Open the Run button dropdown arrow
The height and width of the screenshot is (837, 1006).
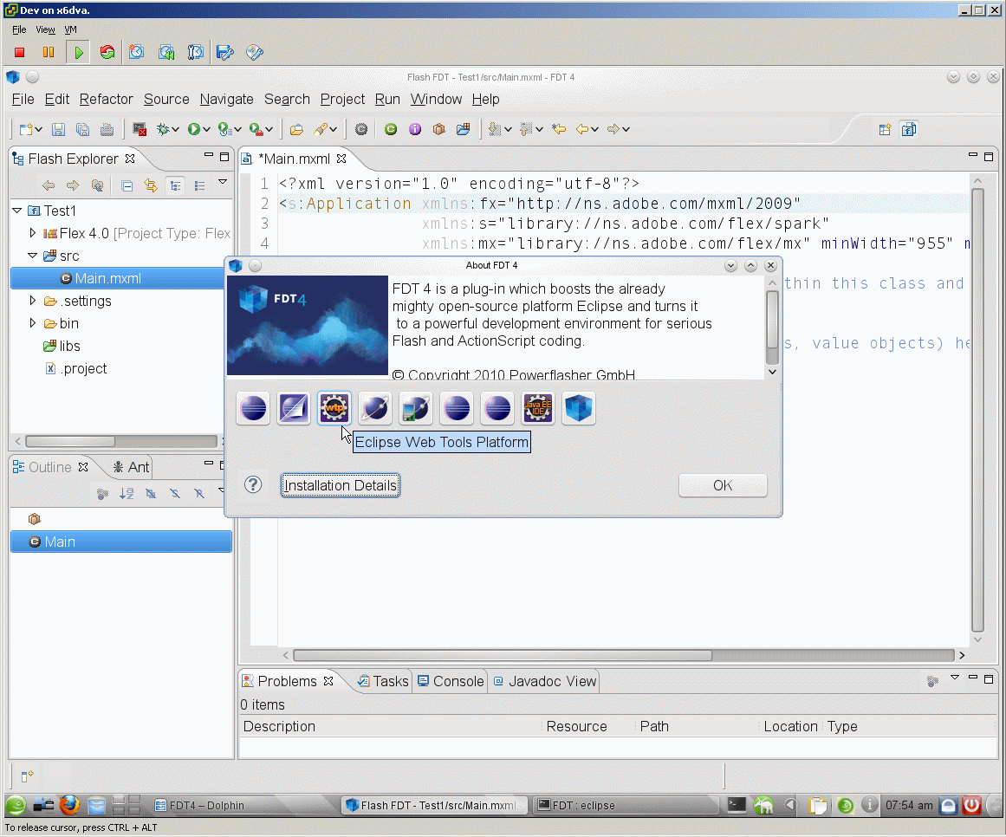206,130
